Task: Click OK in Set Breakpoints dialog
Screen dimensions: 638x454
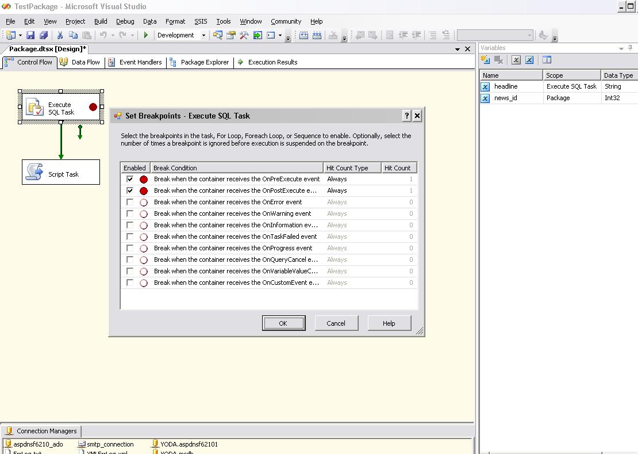Action: [x=283, y=323]
